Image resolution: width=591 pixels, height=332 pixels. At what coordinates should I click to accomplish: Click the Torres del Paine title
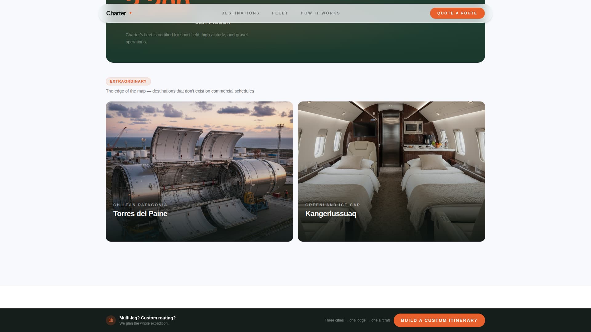(140, 214)
